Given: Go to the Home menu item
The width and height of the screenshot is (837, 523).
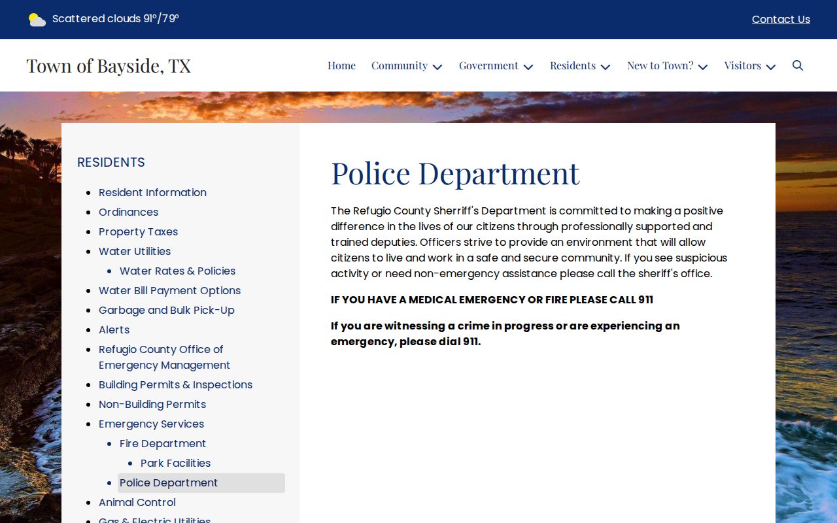Looking at the screenshot, I should point(341,65).
